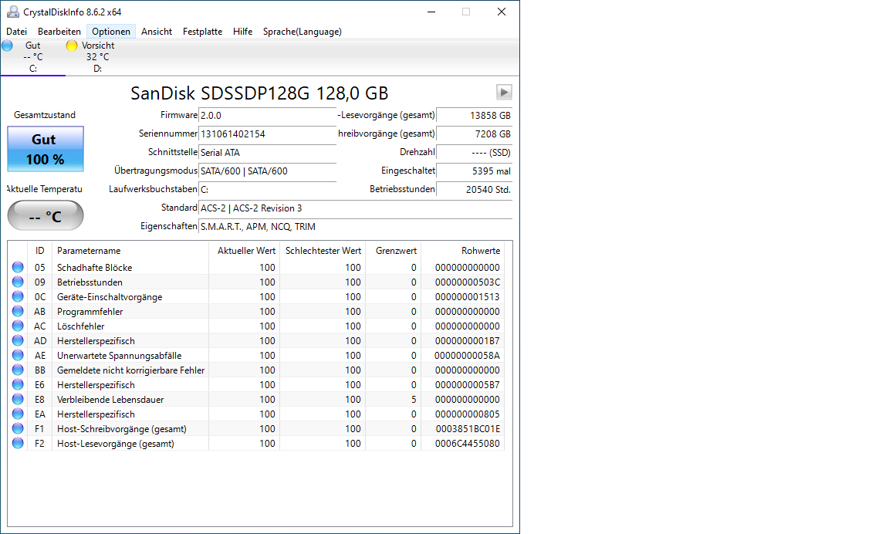Image resolution: width=889 pixels, height=534 pixels.
Task: Click the Eigenschaften field with S.M.A.R.T.
Action: click(356, 227)
